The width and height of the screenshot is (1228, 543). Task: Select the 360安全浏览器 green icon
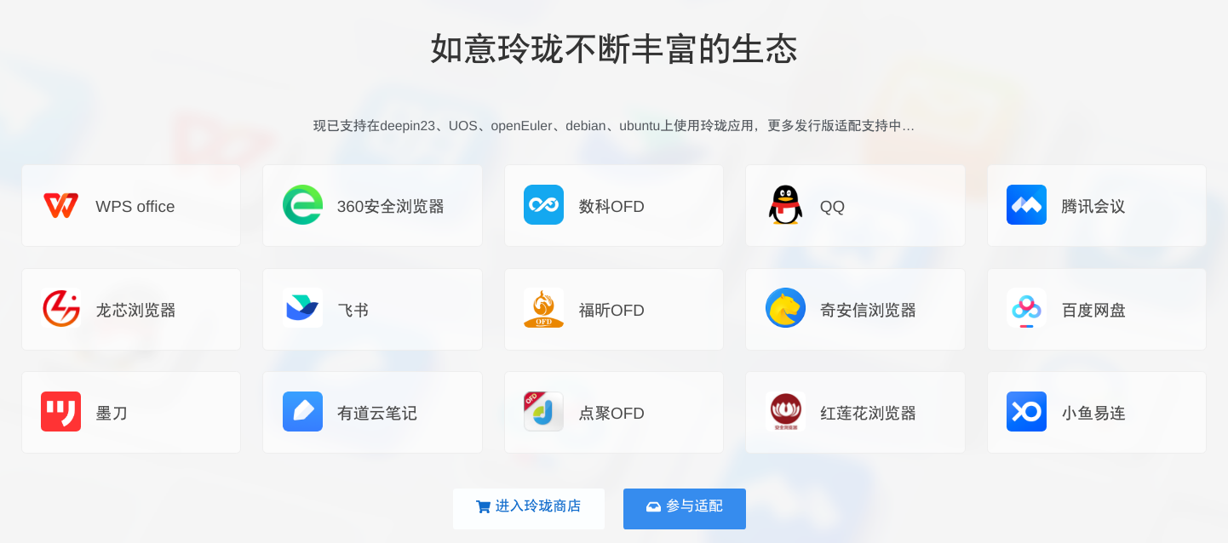point(302,205)
